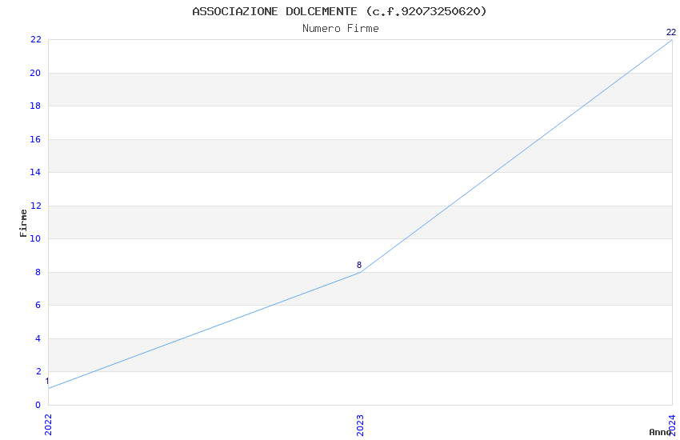680x440 pixels.
Task: Click the y-axis tick label 10
Action: point(35,238)
